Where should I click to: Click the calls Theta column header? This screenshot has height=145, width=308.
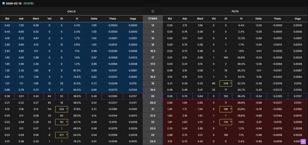pos(112,19)
